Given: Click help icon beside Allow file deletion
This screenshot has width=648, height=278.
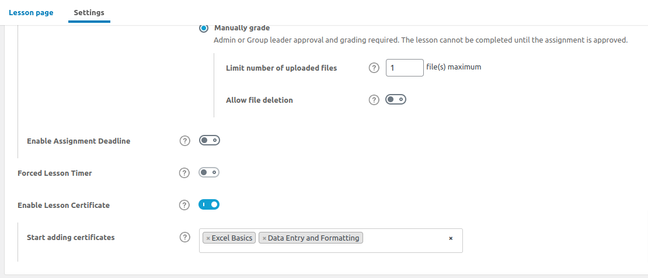Looking at the screenshot, I should [x=374, y=100].
